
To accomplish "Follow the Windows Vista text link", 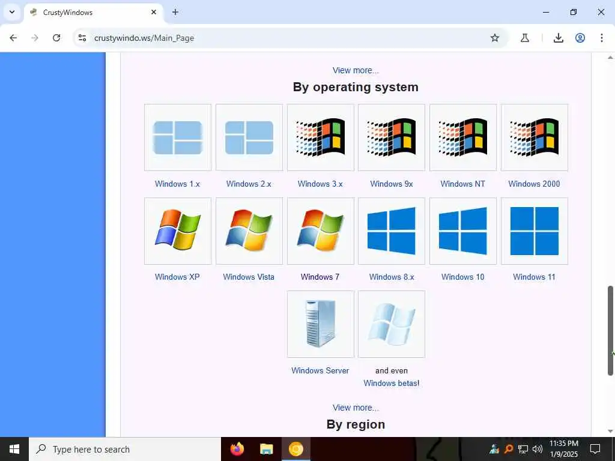I will coord(249,277).
